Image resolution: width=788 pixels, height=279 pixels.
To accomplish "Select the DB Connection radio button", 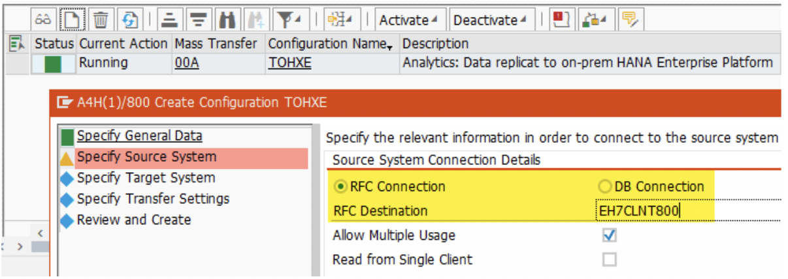I will click(605, 186).
